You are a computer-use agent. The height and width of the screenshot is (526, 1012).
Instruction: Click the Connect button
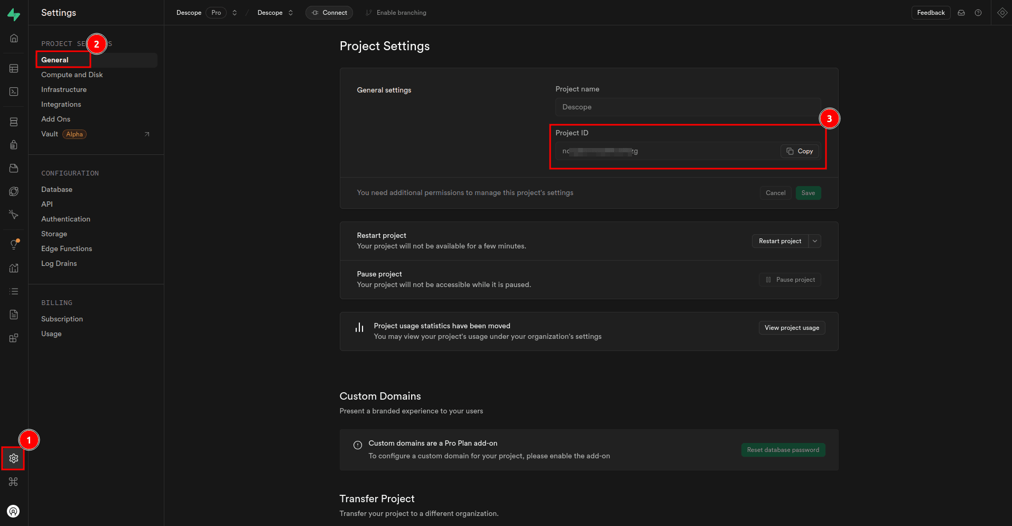click(x=329, y=13)
